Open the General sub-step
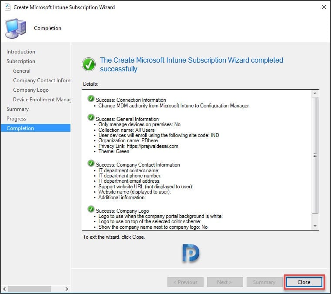Screen dimensions: 331x294 click(x=22, y=71)
